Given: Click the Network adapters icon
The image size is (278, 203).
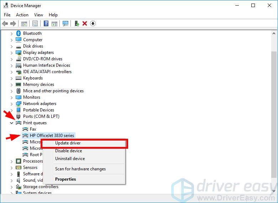Looking at the screenshot, I should tap(19, 104).
